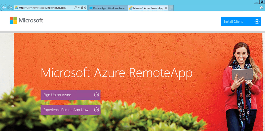Go forward with the browser forward arrow

pyautogui.click(x=11, y=7)
